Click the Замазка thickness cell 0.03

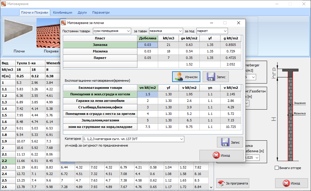(147, 45)
